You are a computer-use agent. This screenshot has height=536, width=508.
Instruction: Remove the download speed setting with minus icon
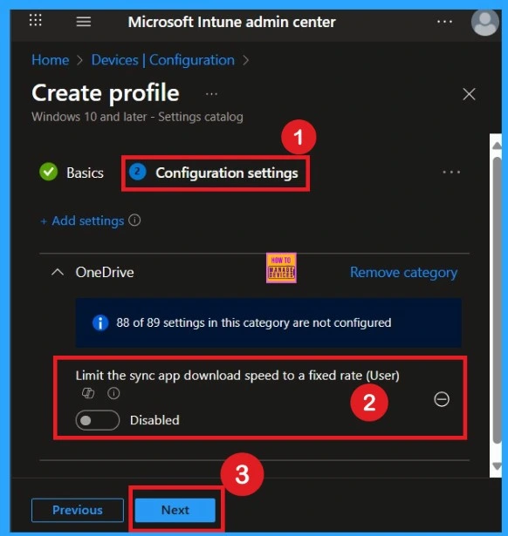pyautogui.click(x=442, y=399)
